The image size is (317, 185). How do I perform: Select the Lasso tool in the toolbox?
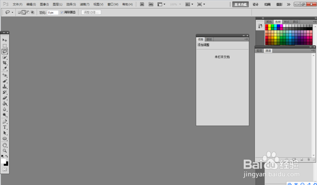(x=5, y=52)
